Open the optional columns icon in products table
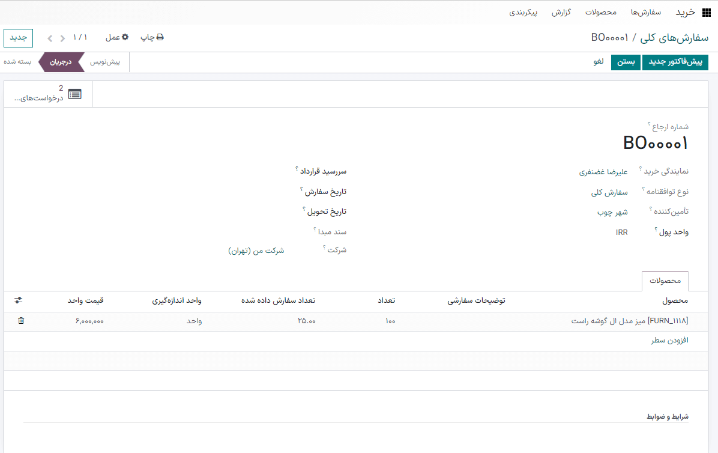This screenshot has height=453, width=718. coord(19,300)
